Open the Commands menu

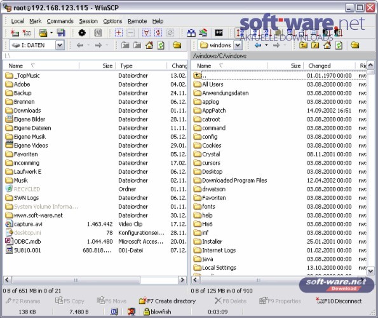click(x=60, y=21)
